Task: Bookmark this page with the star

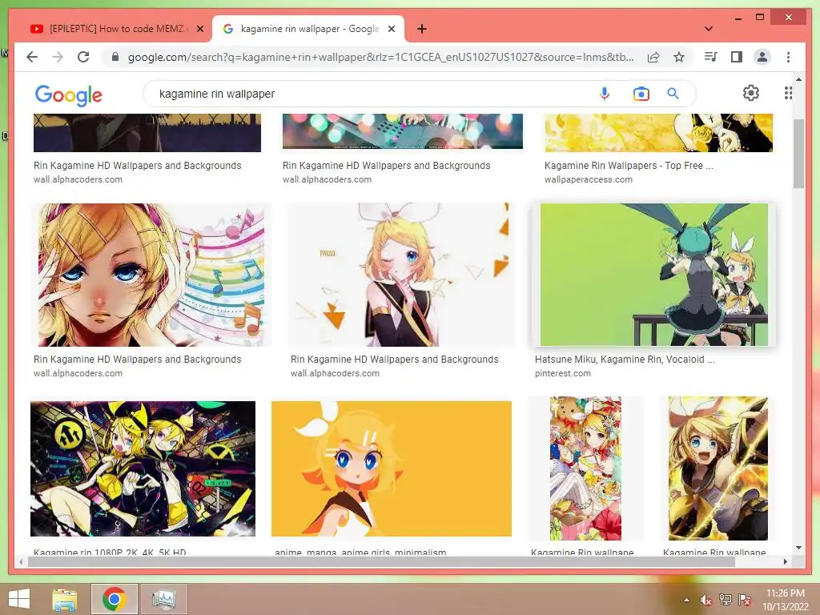Action: (679, 57)
